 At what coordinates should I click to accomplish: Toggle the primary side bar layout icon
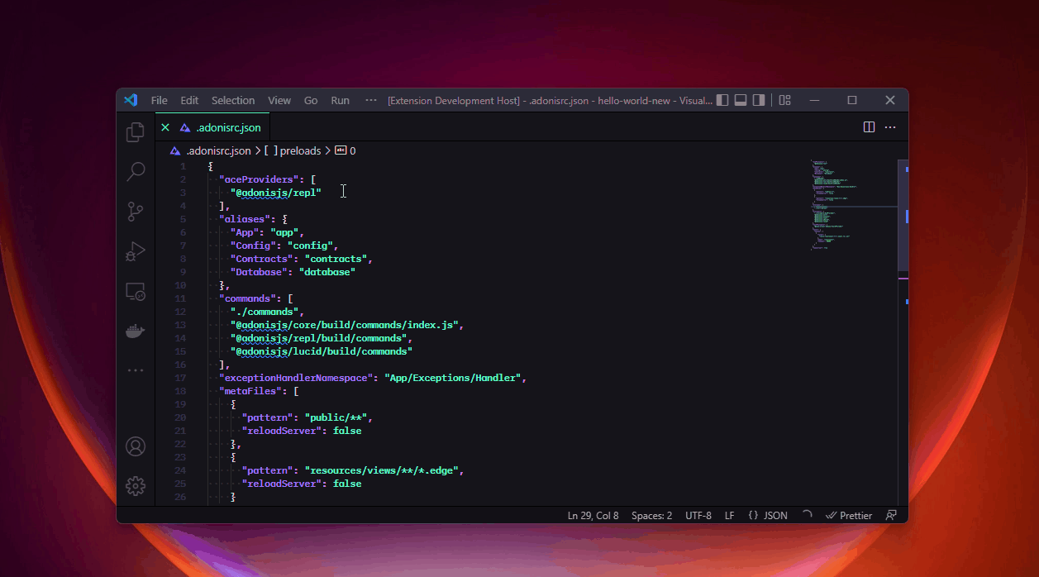(722, 100)
